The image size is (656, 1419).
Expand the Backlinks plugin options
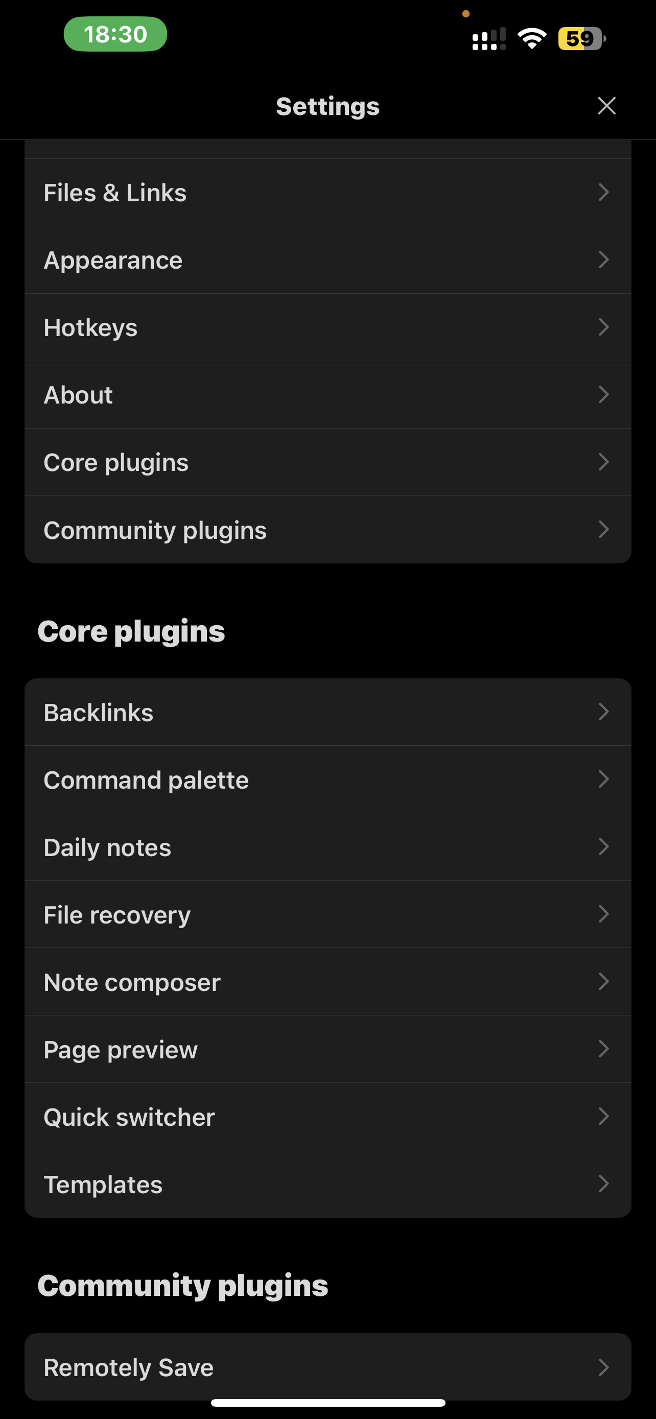click(x=327, y=712)
